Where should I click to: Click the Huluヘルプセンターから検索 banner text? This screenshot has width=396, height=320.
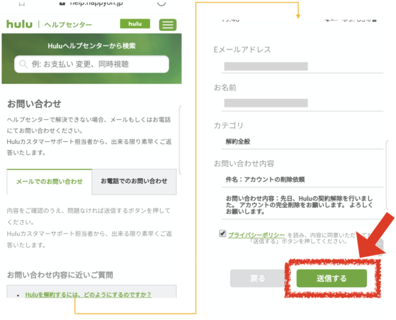coord(92,46)
